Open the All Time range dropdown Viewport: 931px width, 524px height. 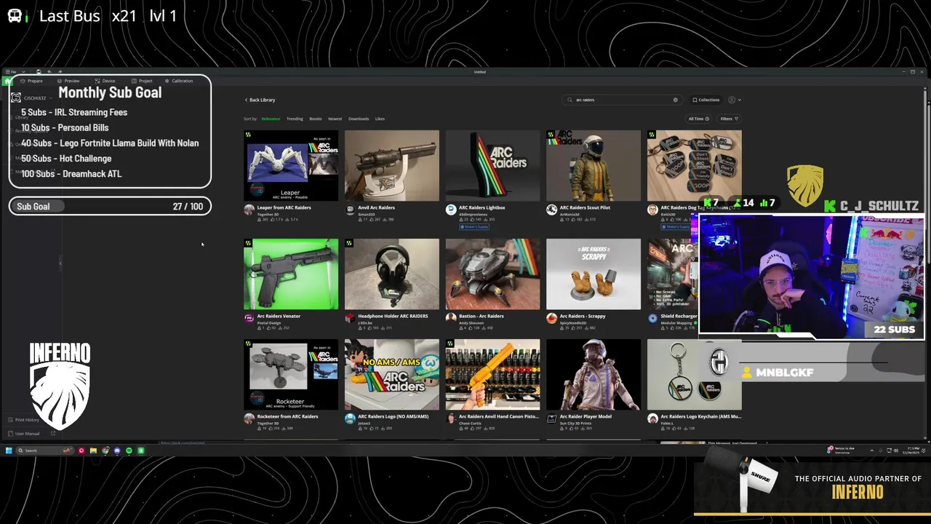699,119
